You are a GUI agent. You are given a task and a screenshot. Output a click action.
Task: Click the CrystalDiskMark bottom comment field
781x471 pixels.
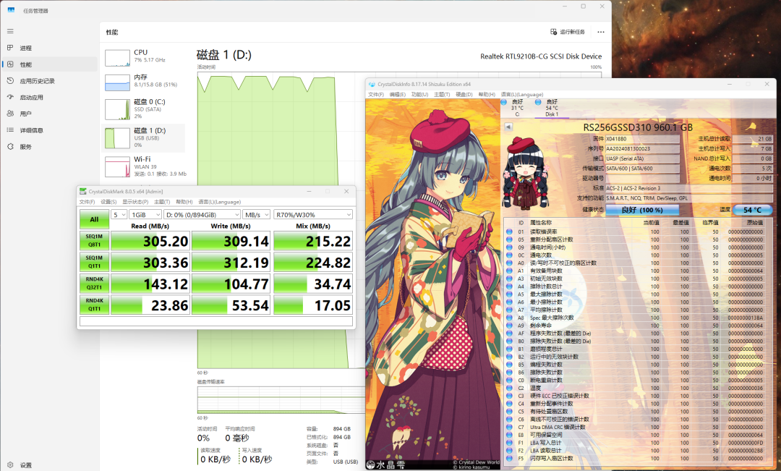(x=216, y=321)
